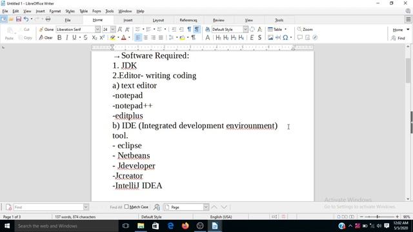Open the font name dropdown
Screen dimensions: 413x232
97,29
